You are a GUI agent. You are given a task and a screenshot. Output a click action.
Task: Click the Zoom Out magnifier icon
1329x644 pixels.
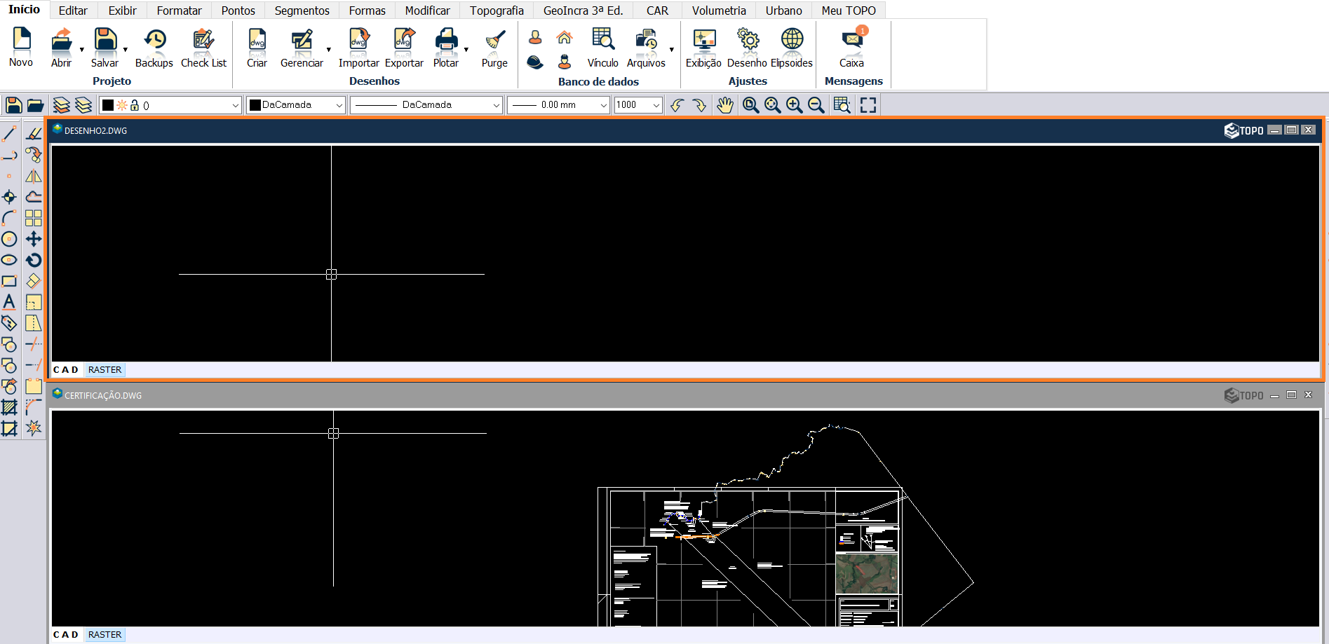tap(816, 105)
